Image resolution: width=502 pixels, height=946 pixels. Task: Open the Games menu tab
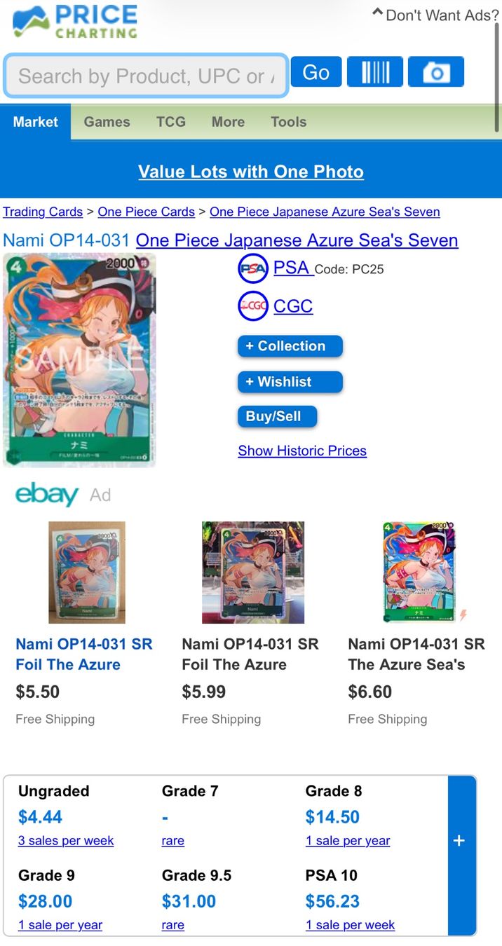pos(107,122)
